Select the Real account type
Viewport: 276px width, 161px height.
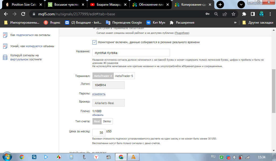point(97,121)
